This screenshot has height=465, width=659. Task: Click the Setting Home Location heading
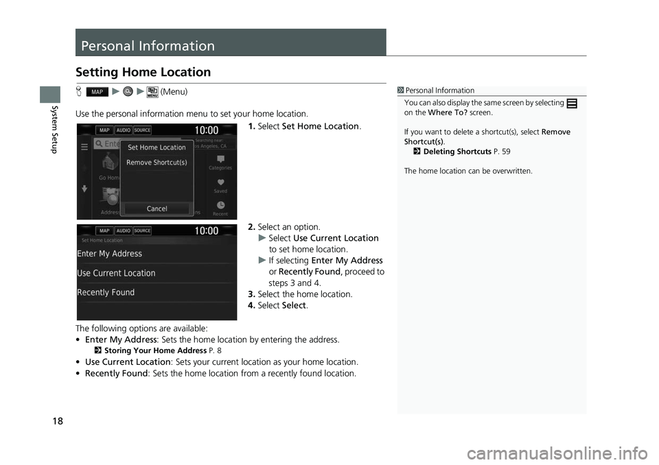143,72
